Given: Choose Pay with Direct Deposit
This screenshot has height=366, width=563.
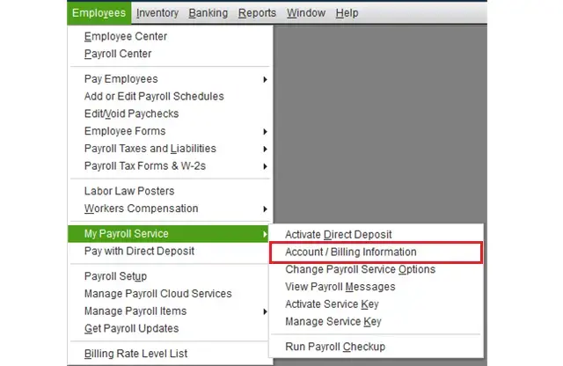Looking at the screenshot, I should coord(139,251).
